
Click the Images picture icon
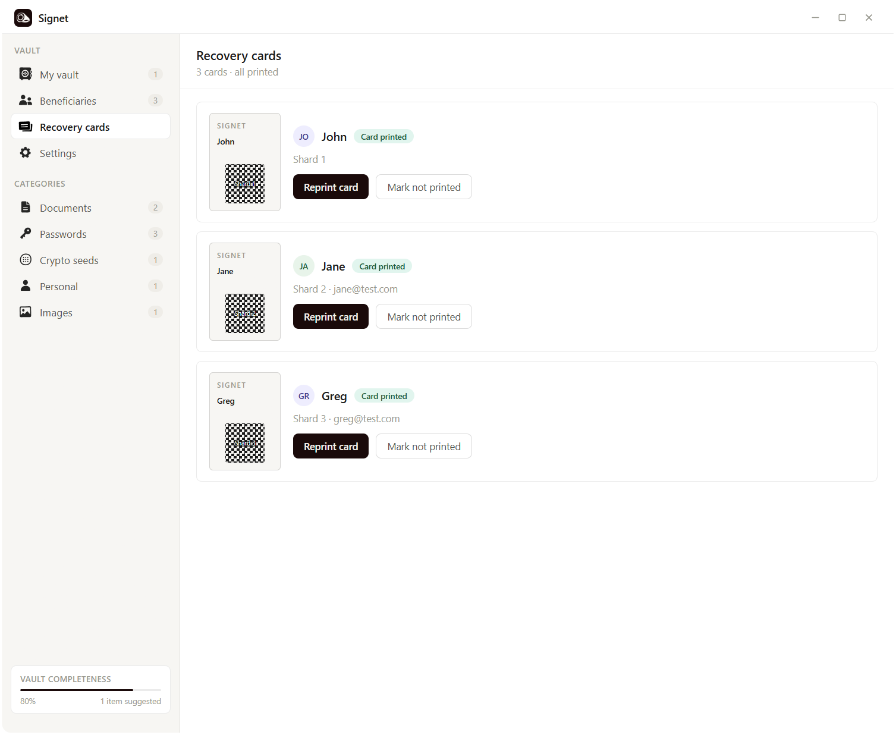[x=26, y=312]
